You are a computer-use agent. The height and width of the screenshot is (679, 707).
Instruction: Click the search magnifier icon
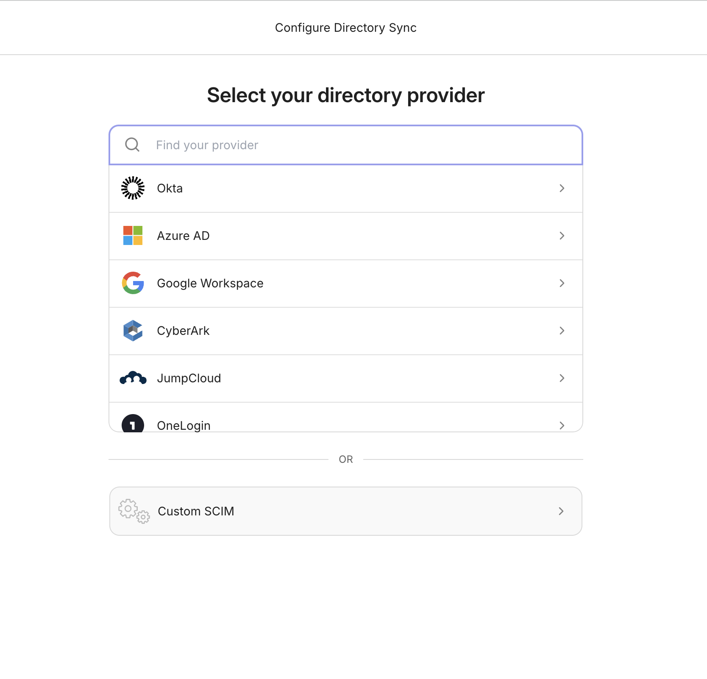click(x=132, y=145)
